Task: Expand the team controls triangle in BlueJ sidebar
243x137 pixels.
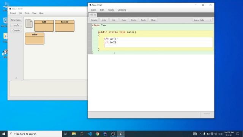Action: (x=16, y=78)
